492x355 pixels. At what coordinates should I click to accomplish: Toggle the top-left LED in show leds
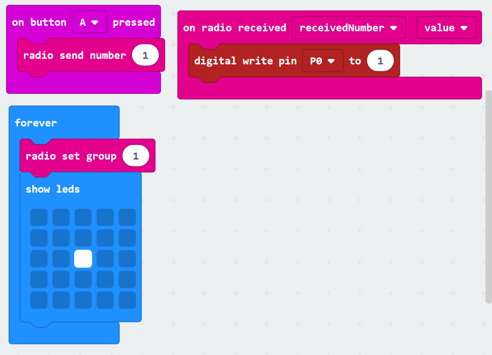click(39, 217)
